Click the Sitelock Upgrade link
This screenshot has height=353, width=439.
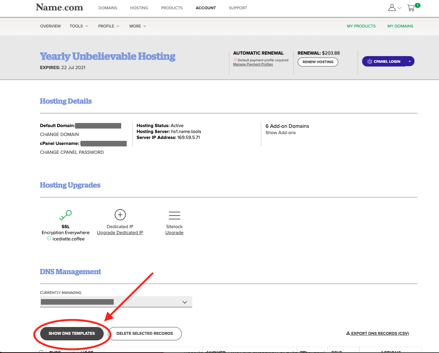click(x=174, y=233)
